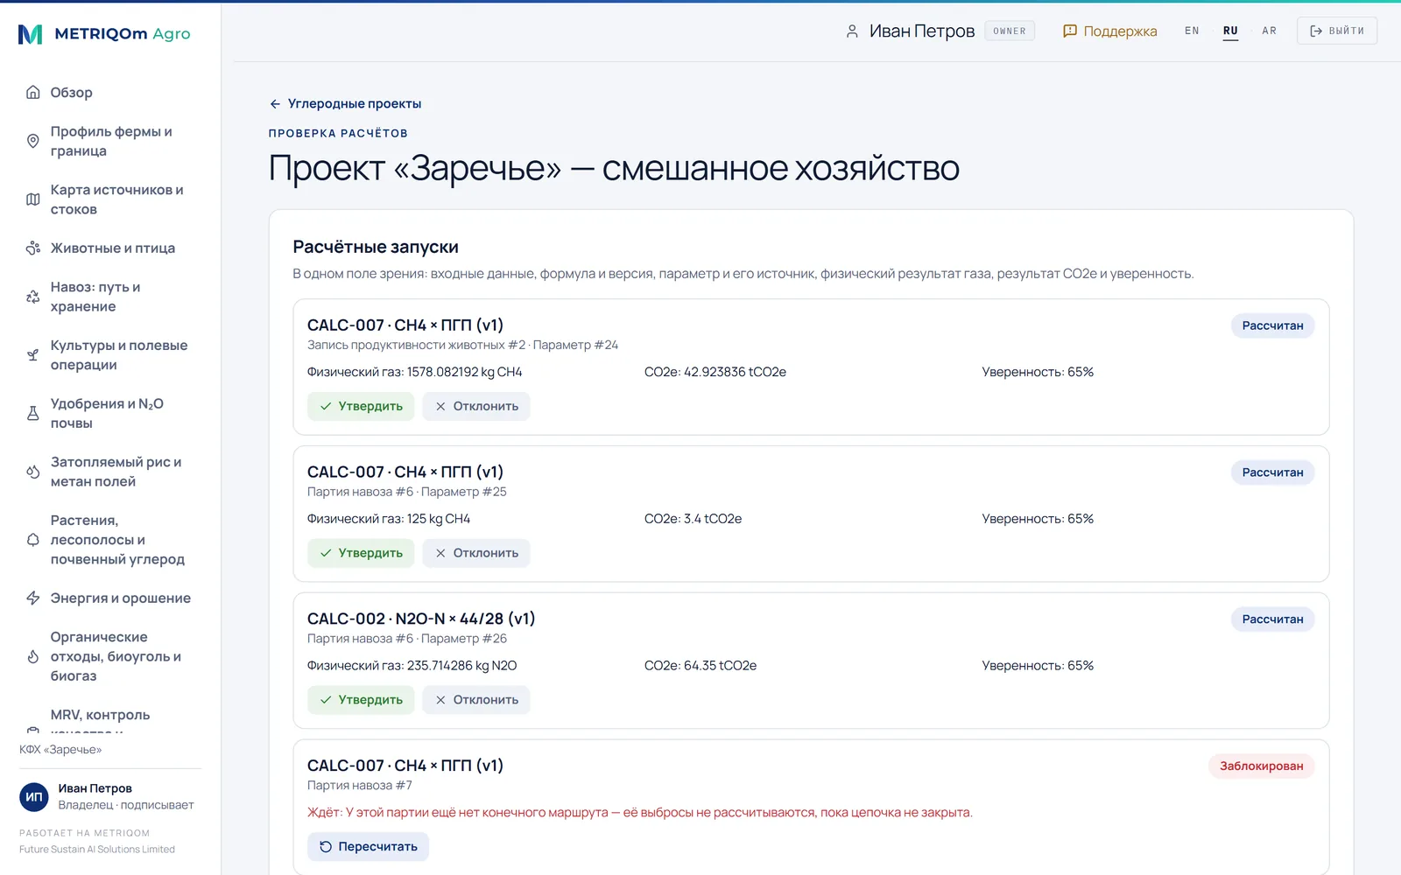Click the flame icon for Органические отходы
The height and width of the screenshot is (875, 1401).
pyautogui.click(x=33, y=656)
